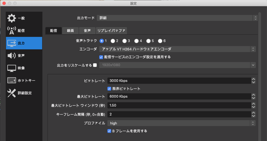This screenshot has width=267, height=141.
Task: Click the 最大ビットレート ウィンドウ 1.50 field
Action: [x=179, y=105]
